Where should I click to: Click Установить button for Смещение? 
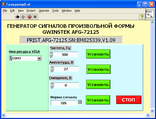(98, 84)
